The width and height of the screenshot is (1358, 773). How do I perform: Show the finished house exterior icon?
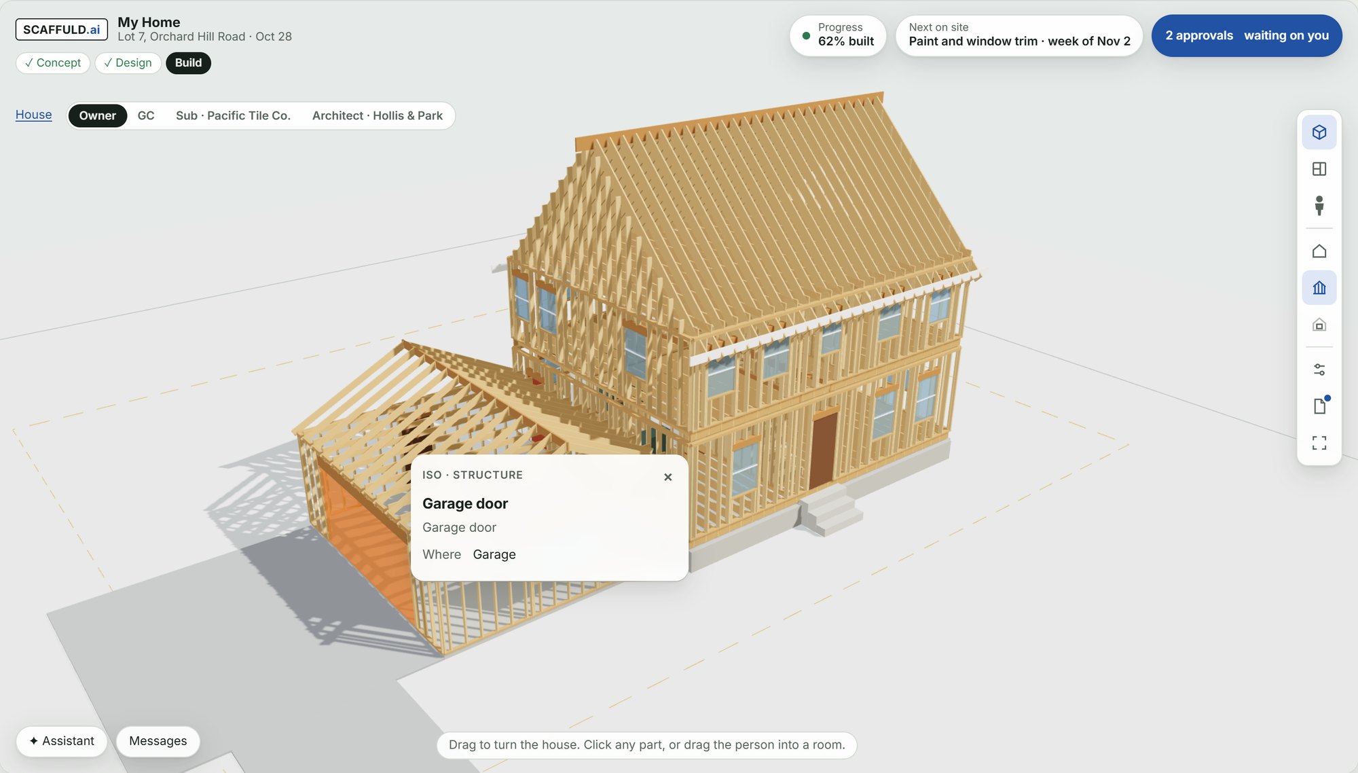click(x=1319, y=251)
